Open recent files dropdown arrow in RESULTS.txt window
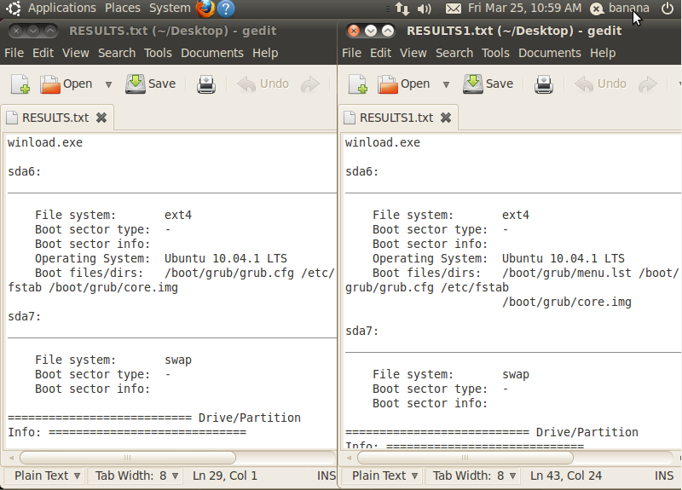The image size is (682, 490). click(109, 84)
